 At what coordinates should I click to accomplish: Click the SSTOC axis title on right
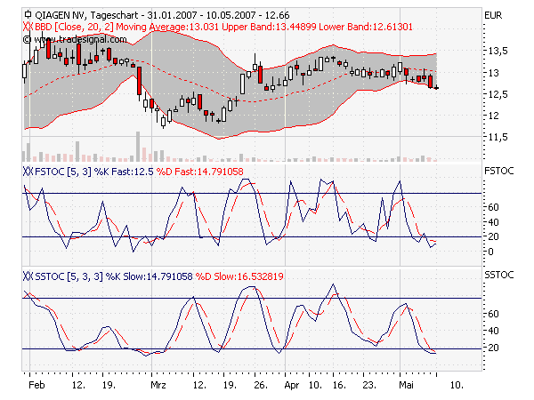point(499,275)
